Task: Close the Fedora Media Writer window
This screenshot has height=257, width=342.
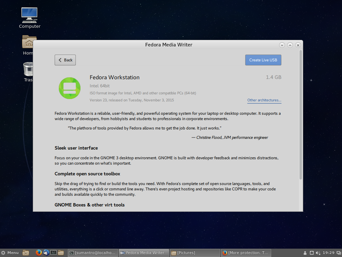Action: pyautogui.click(x=298, y=45)
